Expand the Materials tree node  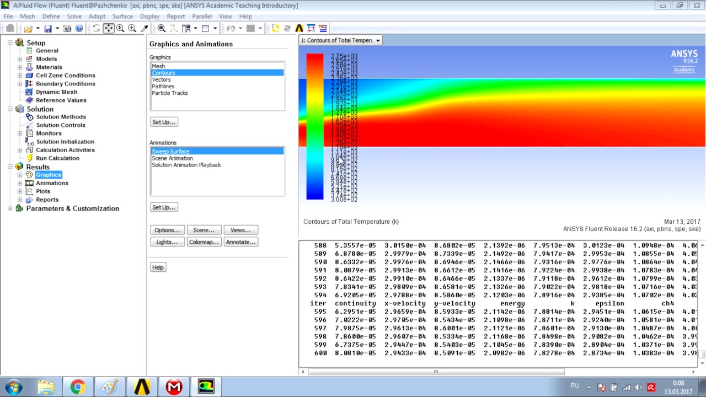click(x=20, y=67)
